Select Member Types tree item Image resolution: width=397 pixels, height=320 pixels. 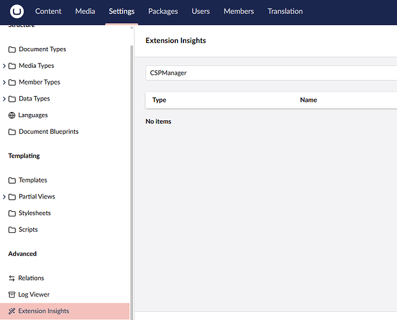(40, 82)
